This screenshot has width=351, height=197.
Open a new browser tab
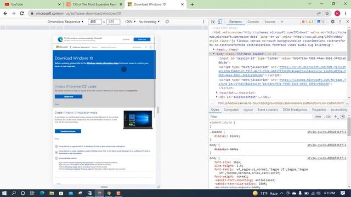pos(192,4)
